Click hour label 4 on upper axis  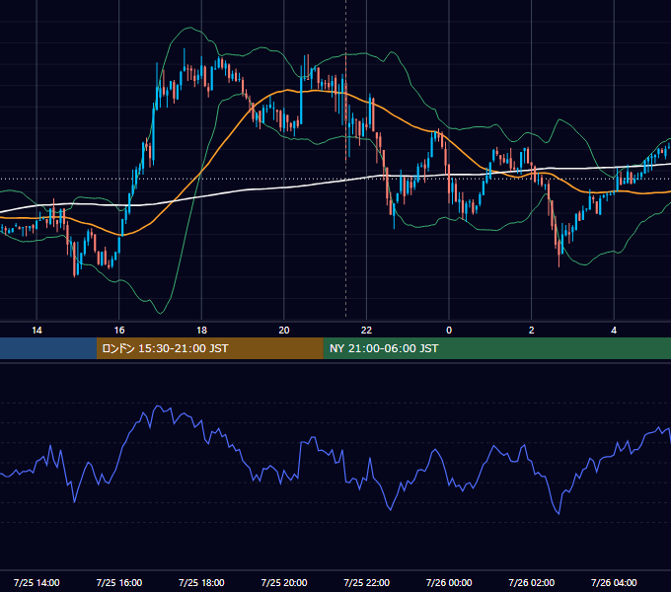614,331
